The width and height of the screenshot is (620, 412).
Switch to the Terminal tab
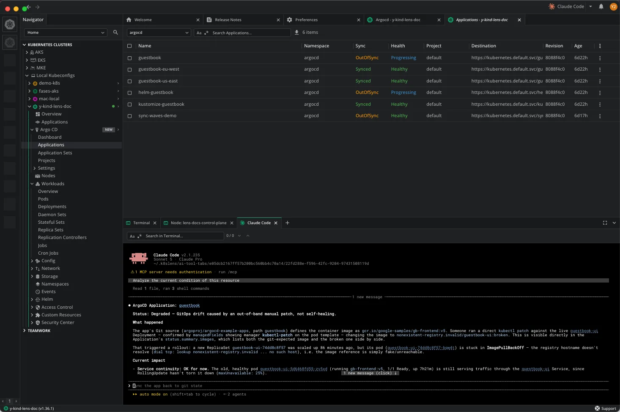point(141,223)
